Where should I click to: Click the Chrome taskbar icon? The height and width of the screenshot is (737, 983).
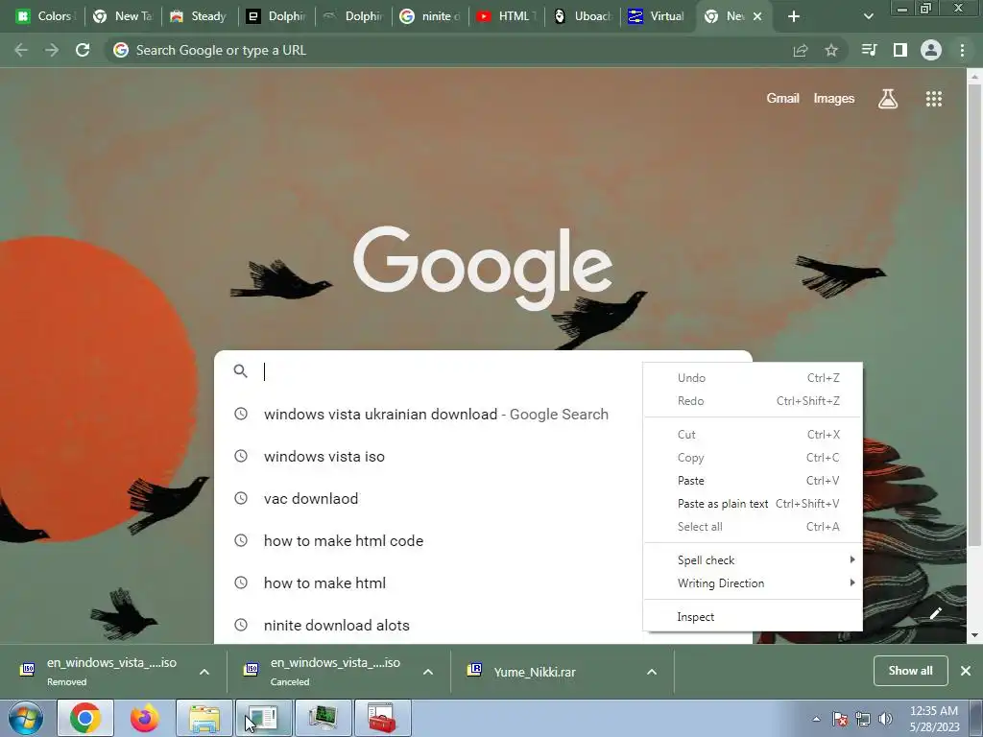pyautogui.click(x=85, y=718)
